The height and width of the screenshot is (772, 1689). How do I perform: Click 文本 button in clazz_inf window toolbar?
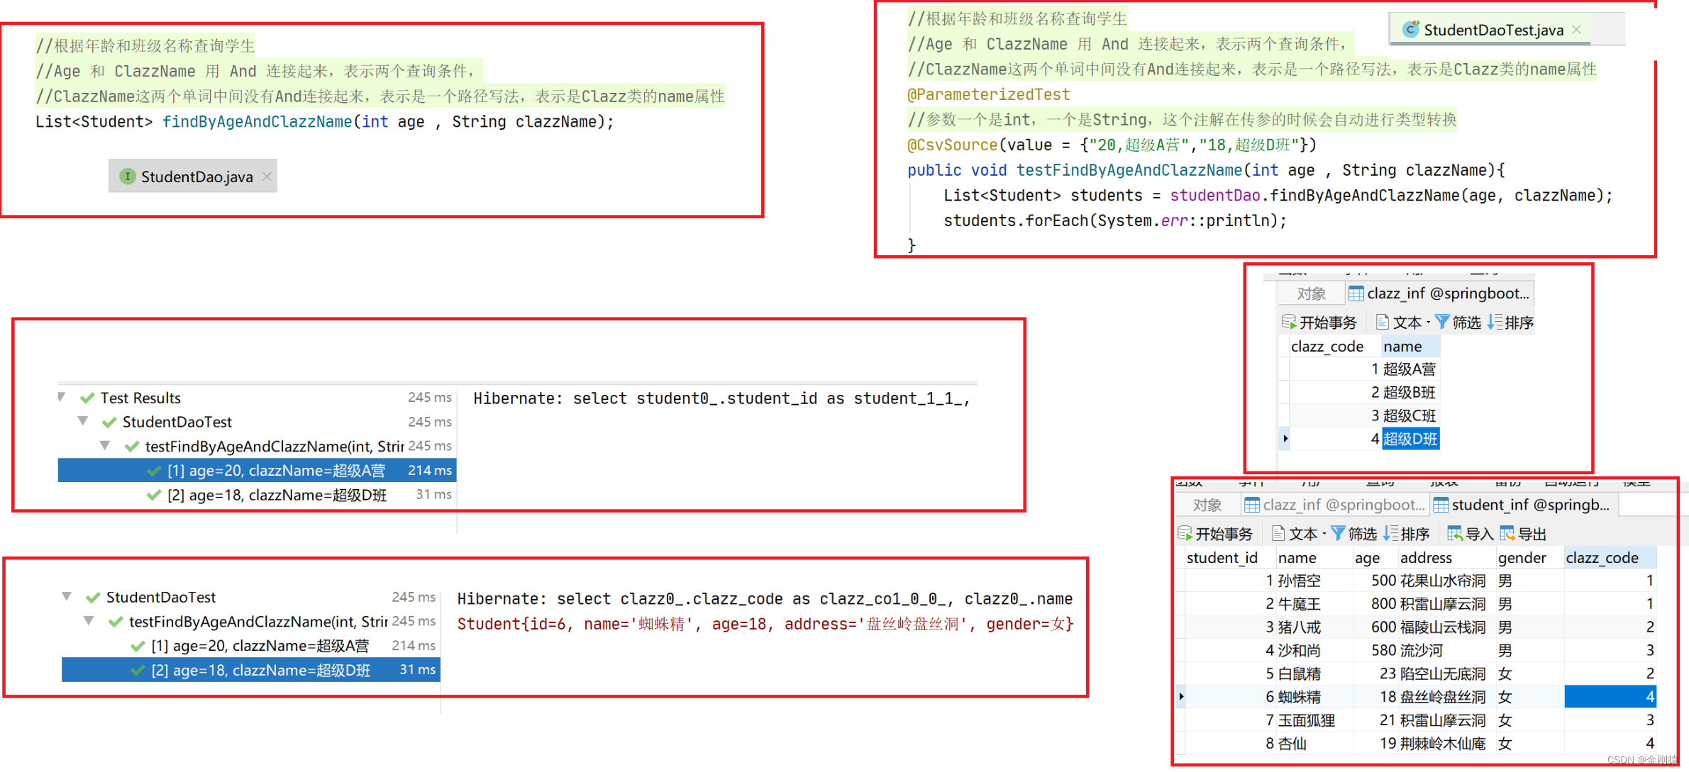coord(1400,323)
